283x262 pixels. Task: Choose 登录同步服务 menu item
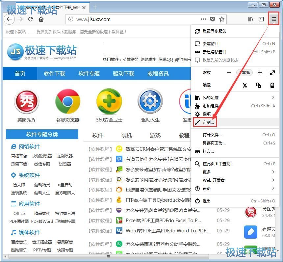pos(235,31)
